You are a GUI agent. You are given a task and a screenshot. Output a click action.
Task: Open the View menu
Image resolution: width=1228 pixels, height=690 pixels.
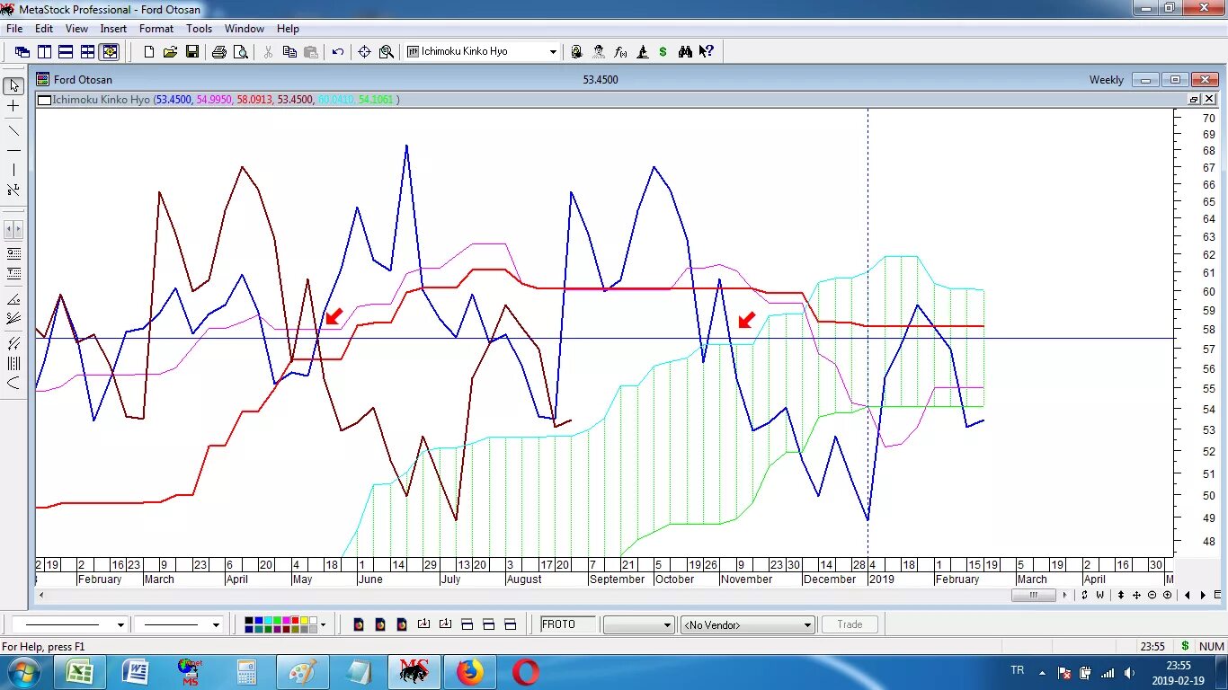click(x=76, y=29)
